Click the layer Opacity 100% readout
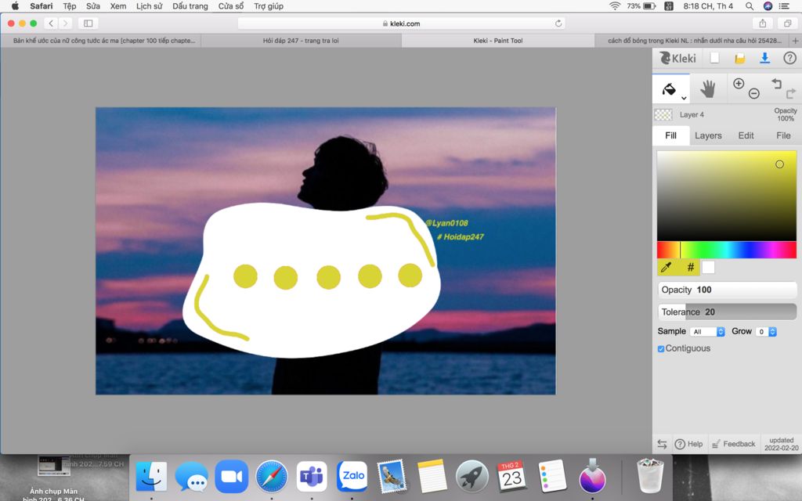The height and width of the screenshot is (501, 802). click(x=785, y=114)
